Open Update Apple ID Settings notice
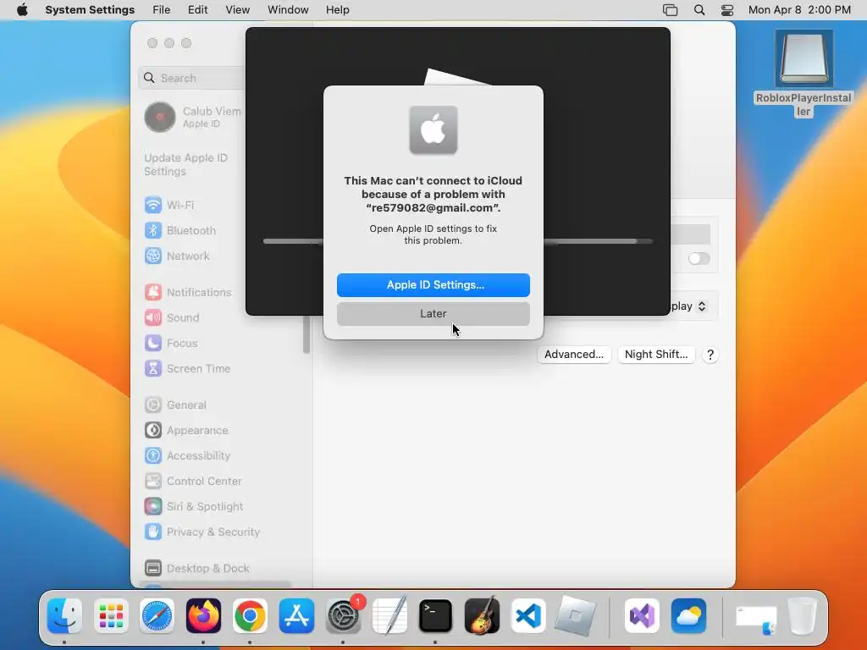The height and width of the screenshot is (650, 867). tap(185, 165)
